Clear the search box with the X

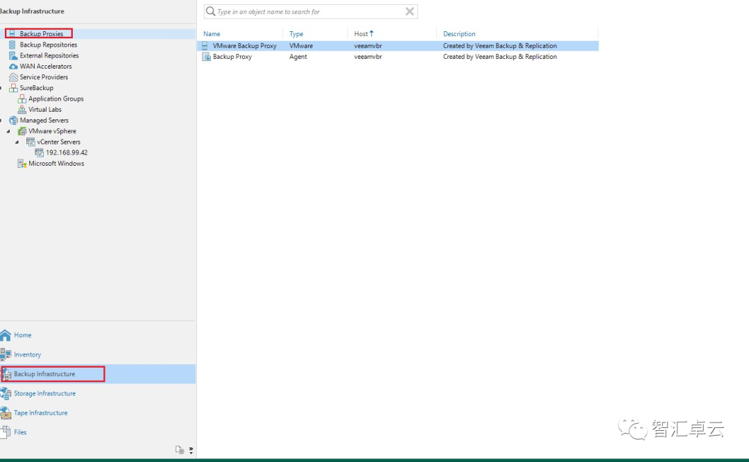click(410, 12)
